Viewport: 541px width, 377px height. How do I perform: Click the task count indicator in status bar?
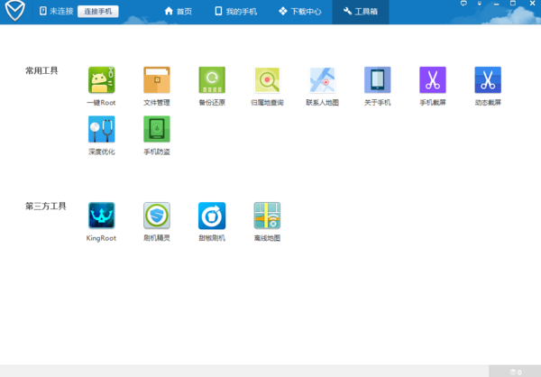coord(515,372)
